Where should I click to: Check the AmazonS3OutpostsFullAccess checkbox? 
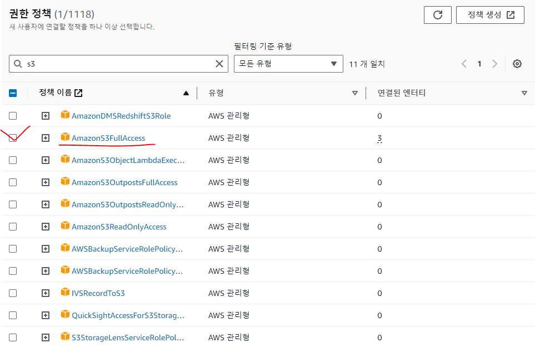(13, 182)
